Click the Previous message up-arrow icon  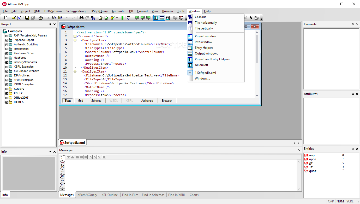click(73, 157)
